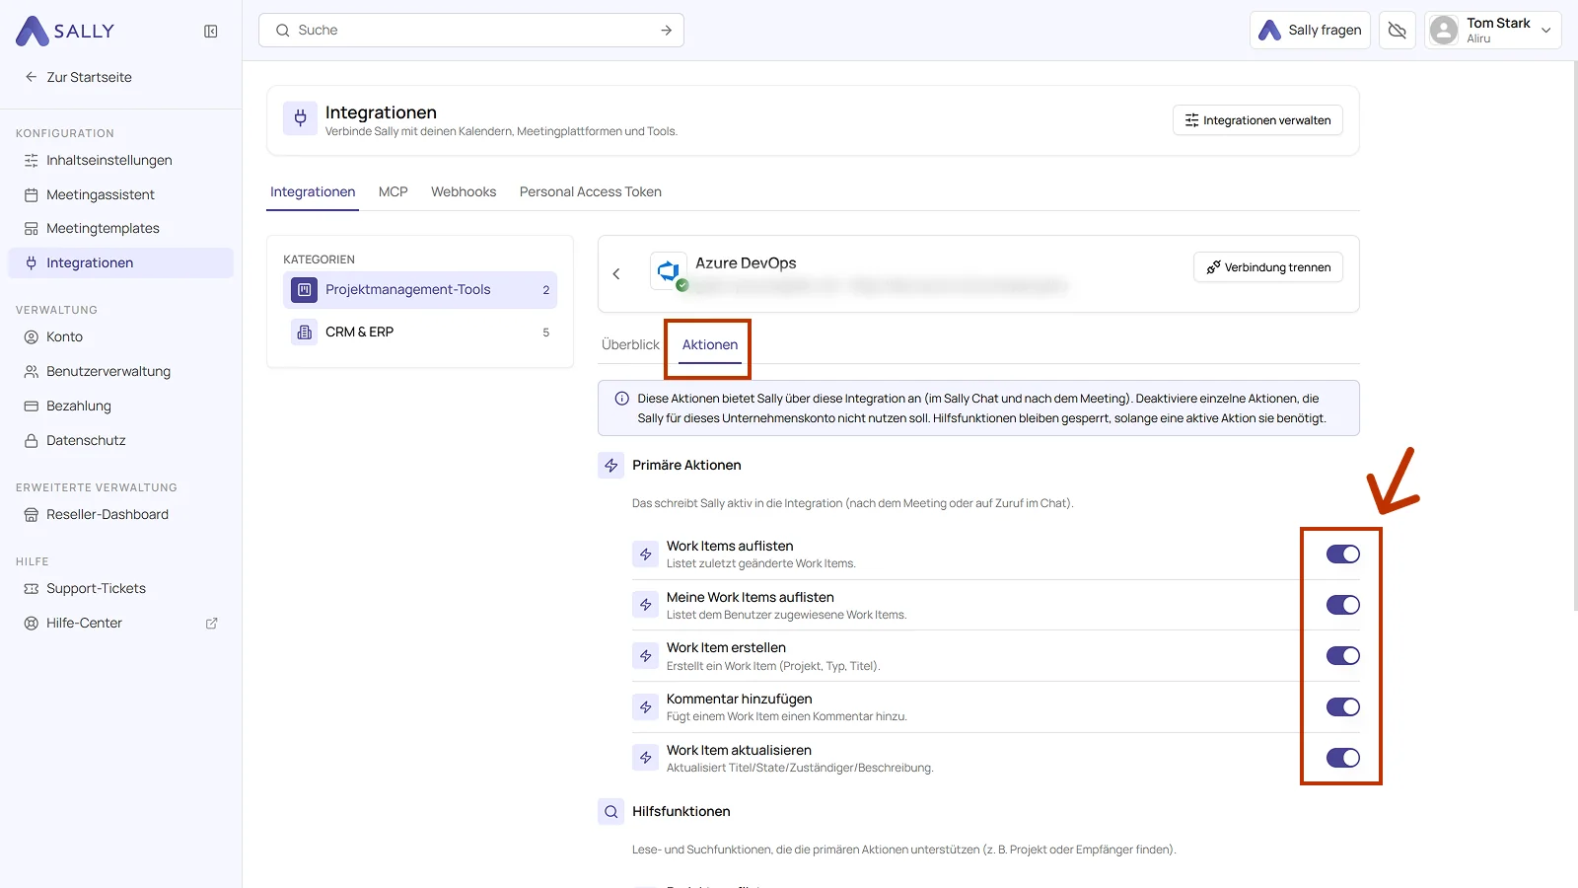Click the CRM & ERP building icon
The image size is (1578, 888).
tap(305, 333)
